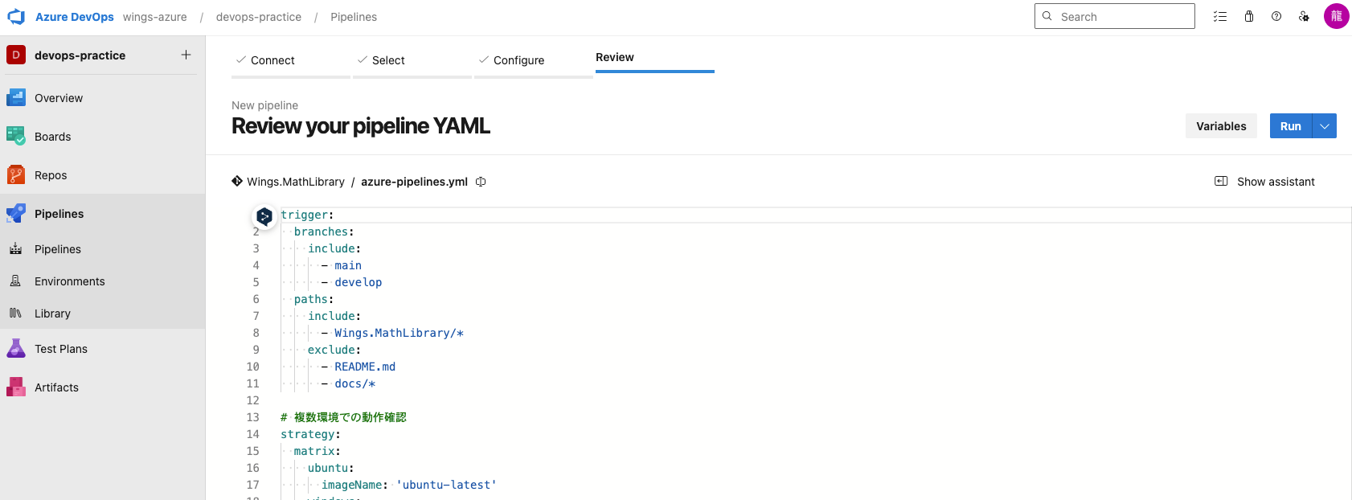Image resolution: width=1352 pixels, height=500 pixels.
Task: Open the Marketplace shopping bag icon
Action: pyautogui.click(x=1249, y=16)
